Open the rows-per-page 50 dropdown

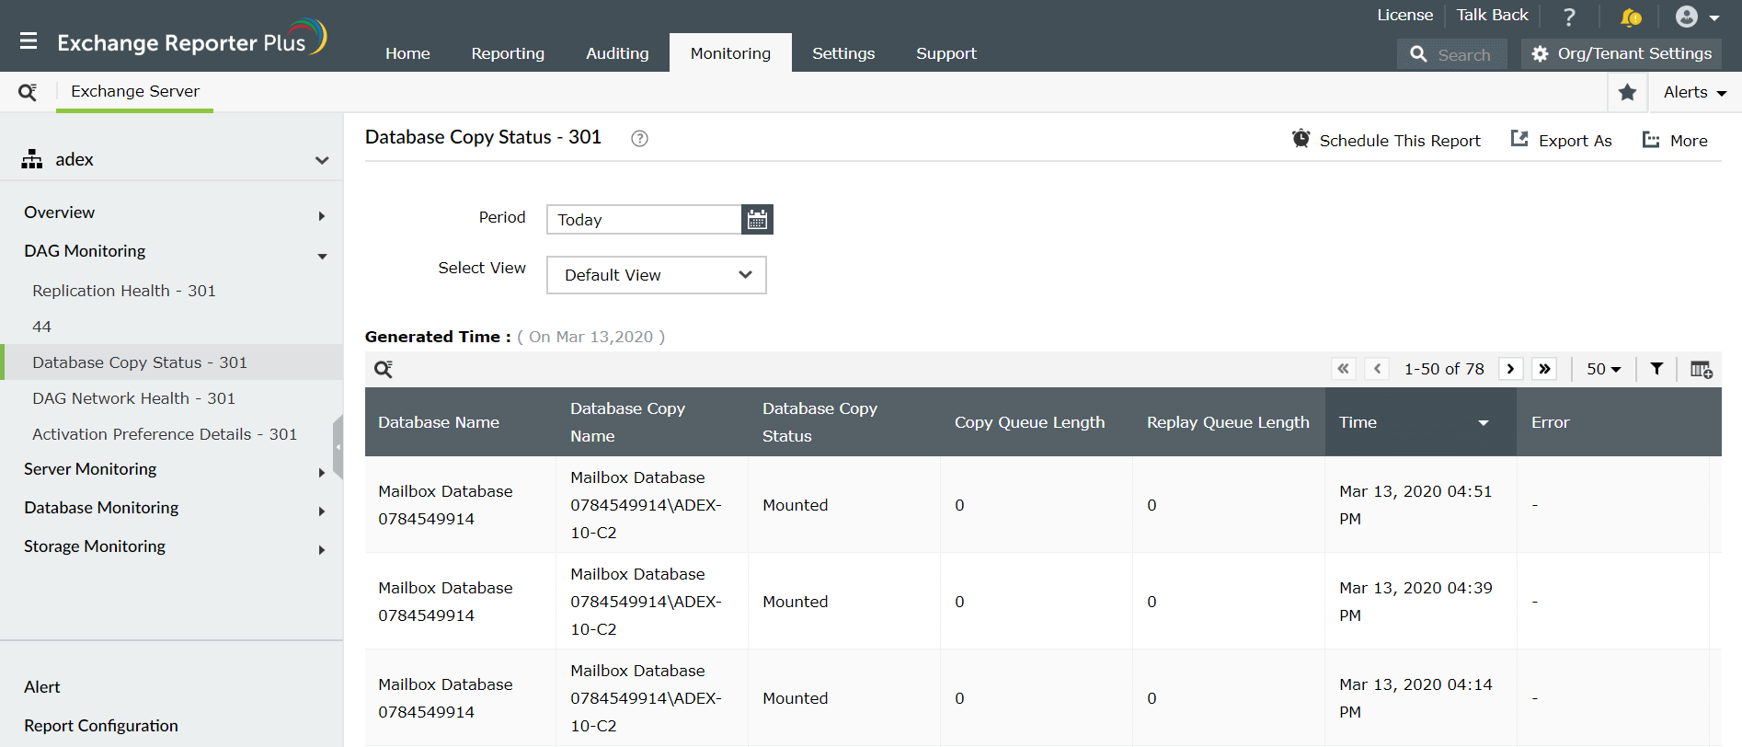click(1603, 369)
